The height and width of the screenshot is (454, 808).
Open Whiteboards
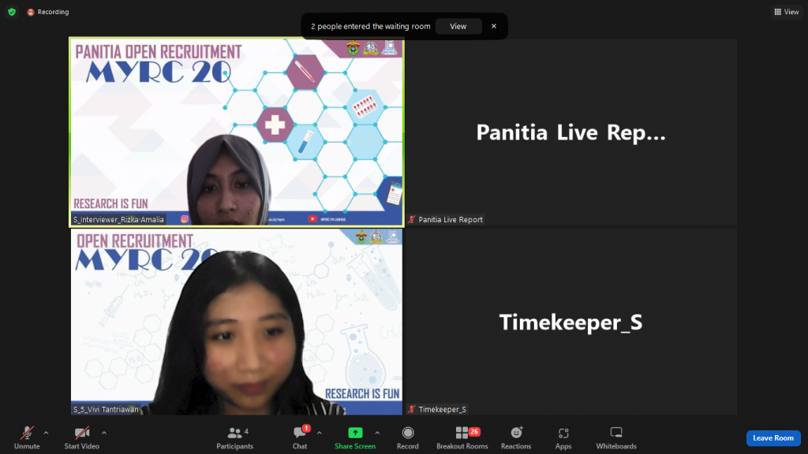(616, 438)
